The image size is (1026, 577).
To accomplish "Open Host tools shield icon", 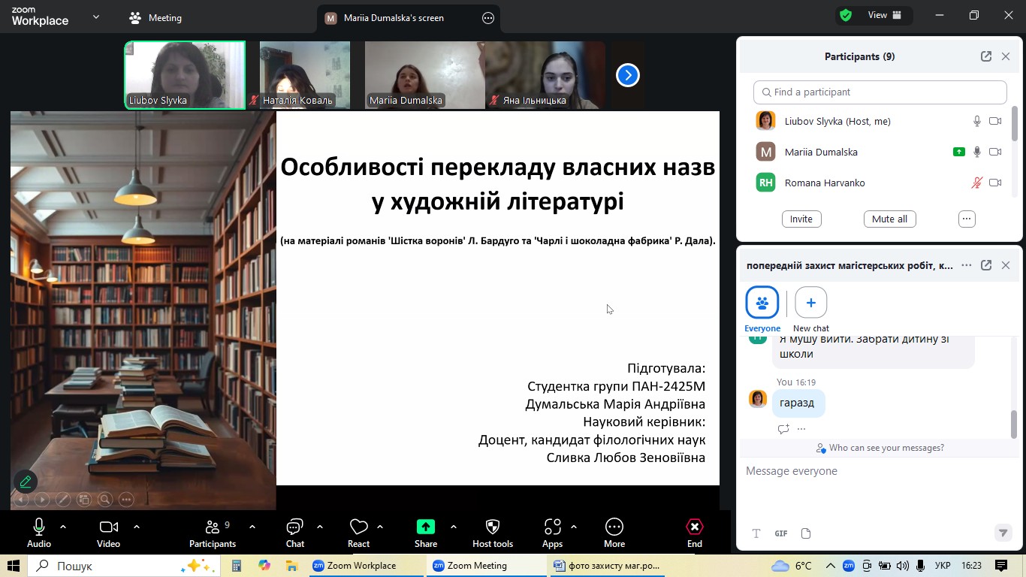I will click(493, 527).
